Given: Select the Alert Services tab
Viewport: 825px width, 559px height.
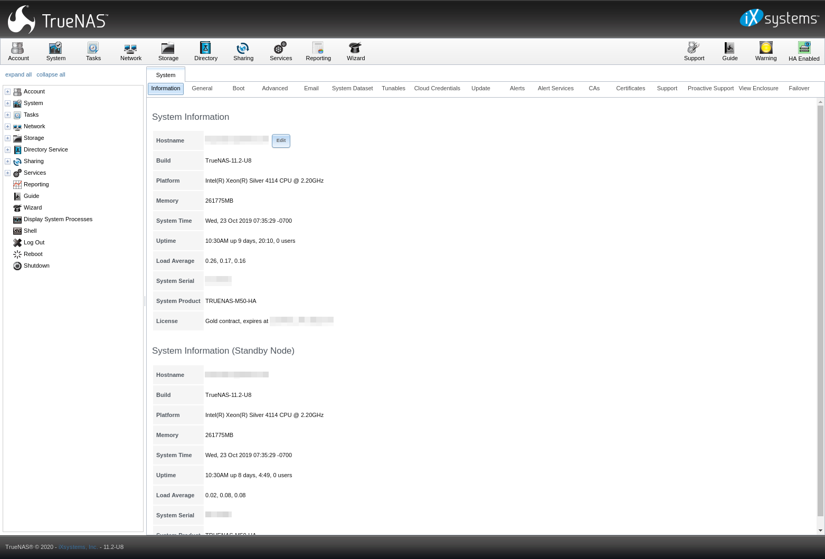Looking at the screenshot, I should coord(556,88).
